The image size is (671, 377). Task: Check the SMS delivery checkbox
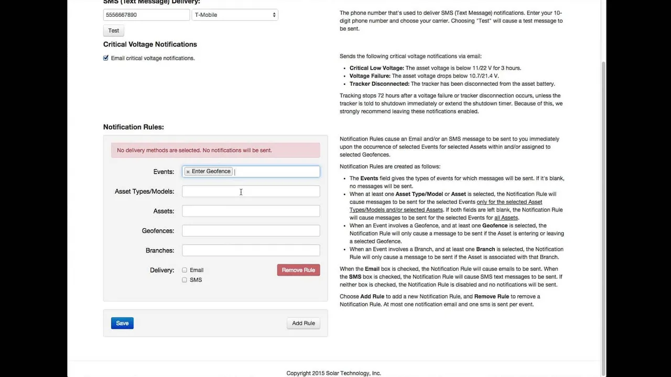coord(185,280)
